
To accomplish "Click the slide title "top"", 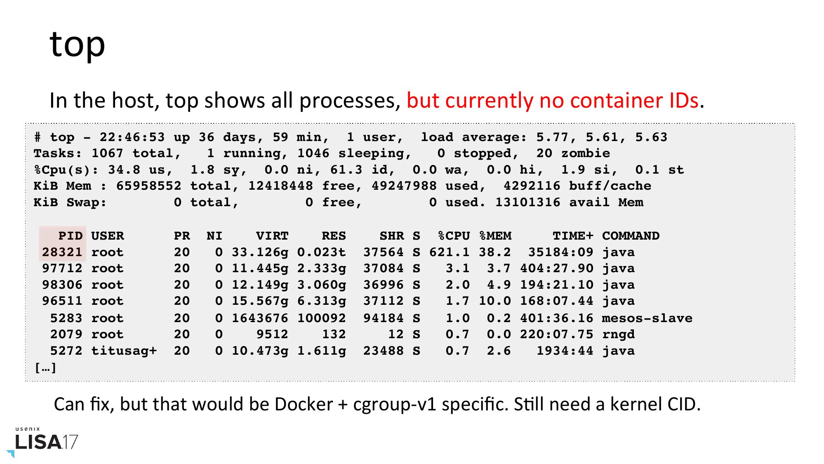I will (x=77, y=44).
